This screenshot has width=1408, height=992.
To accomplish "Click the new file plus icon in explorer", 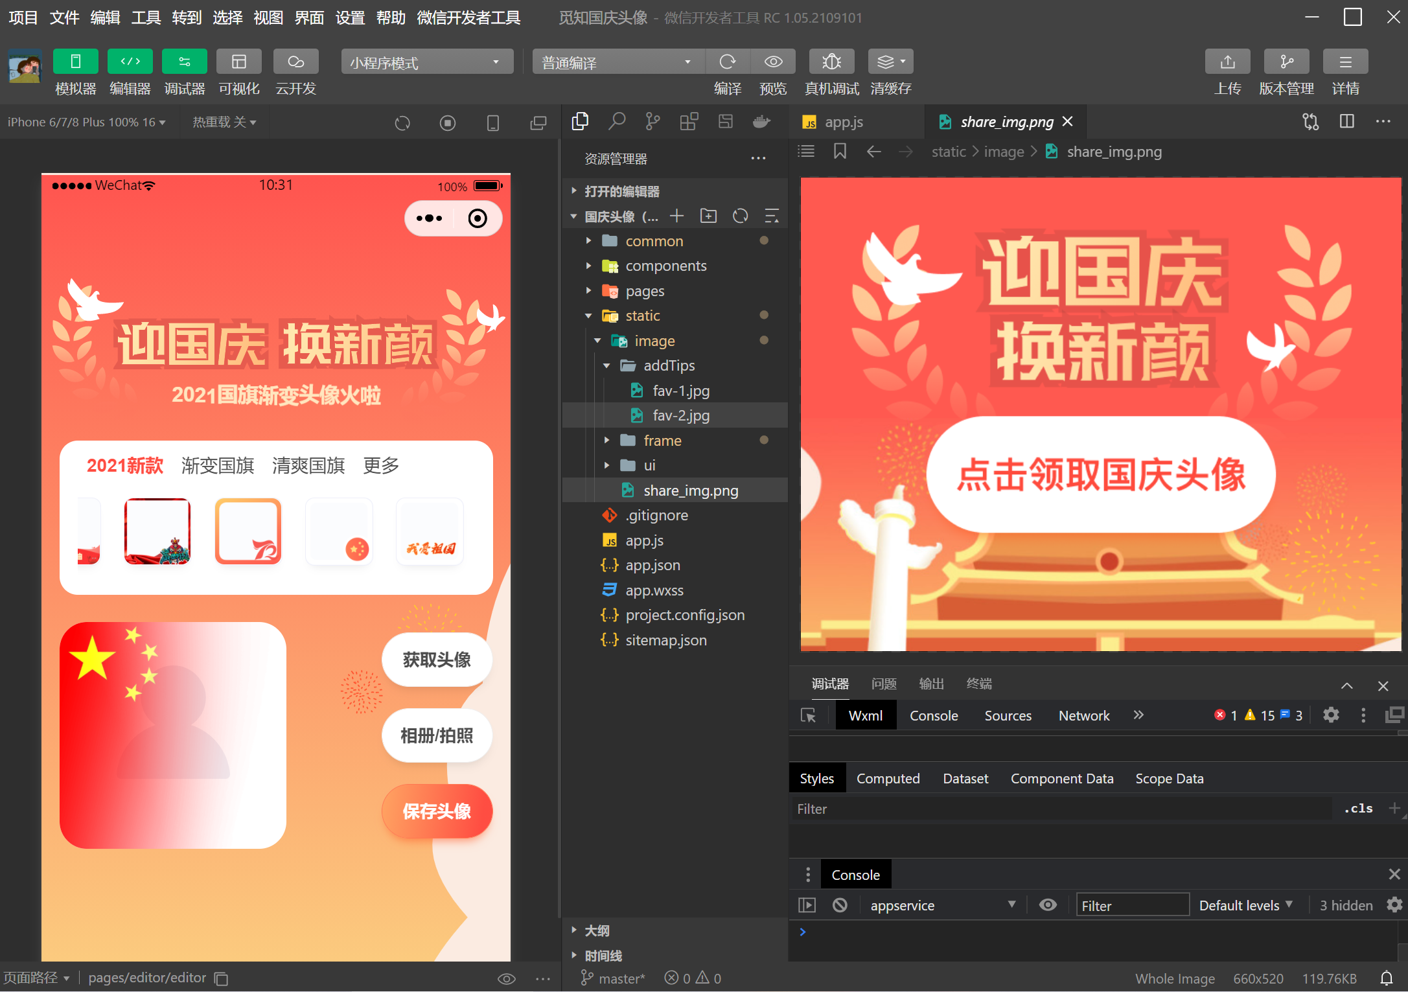I will (677, 216).
